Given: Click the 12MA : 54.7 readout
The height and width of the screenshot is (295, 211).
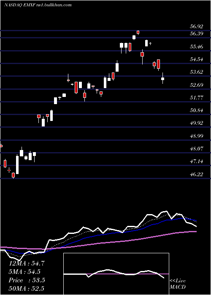Looking at the screenshot, I should [x=27, y=263].
